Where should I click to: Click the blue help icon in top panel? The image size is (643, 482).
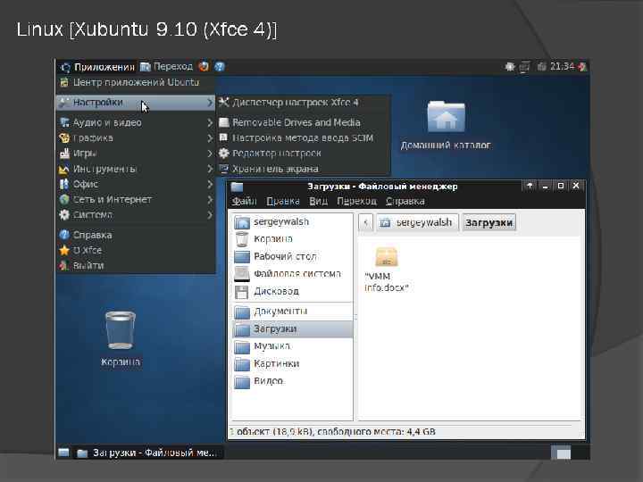220,66
